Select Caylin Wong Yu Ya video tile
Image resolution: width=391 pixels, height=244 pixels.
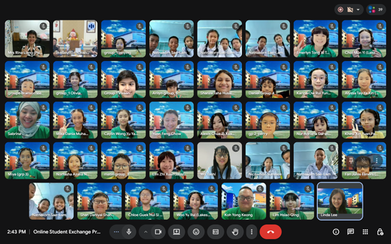coord(123,120)
